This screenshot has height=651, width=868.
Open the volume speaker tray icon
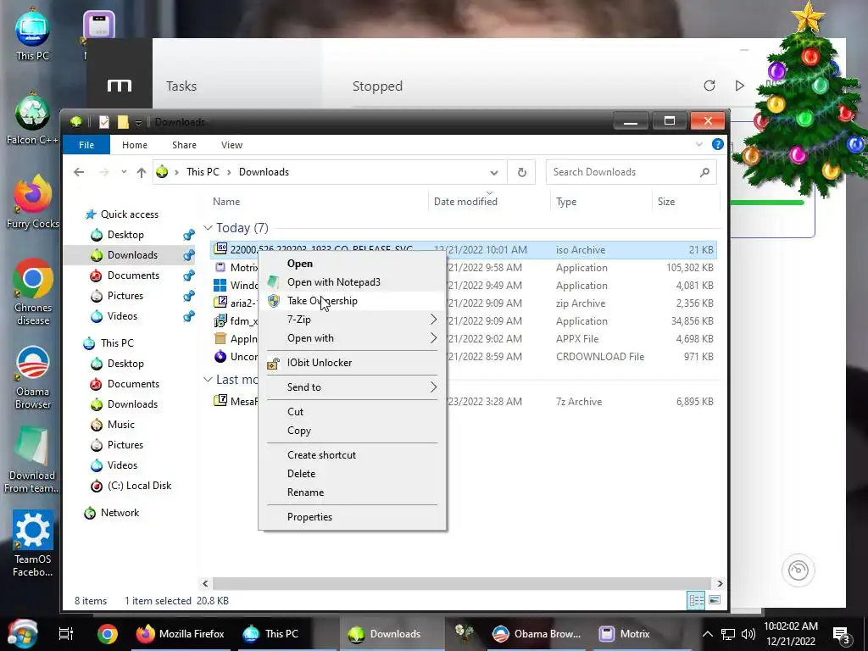(x=748, y=634)
